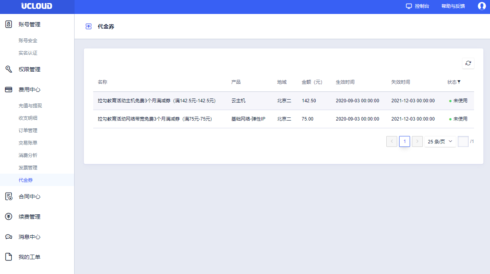Viewport: 490px width, 274px height.
Task: Open 帮助与反馈 in the top bar
Action: click(453, 6)
